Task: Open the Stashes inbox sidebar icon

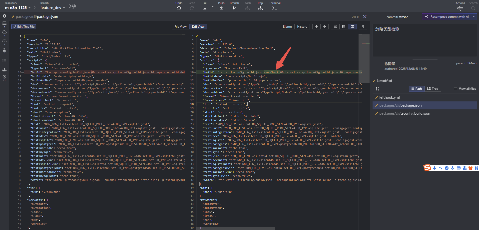Action: point(4,41)
